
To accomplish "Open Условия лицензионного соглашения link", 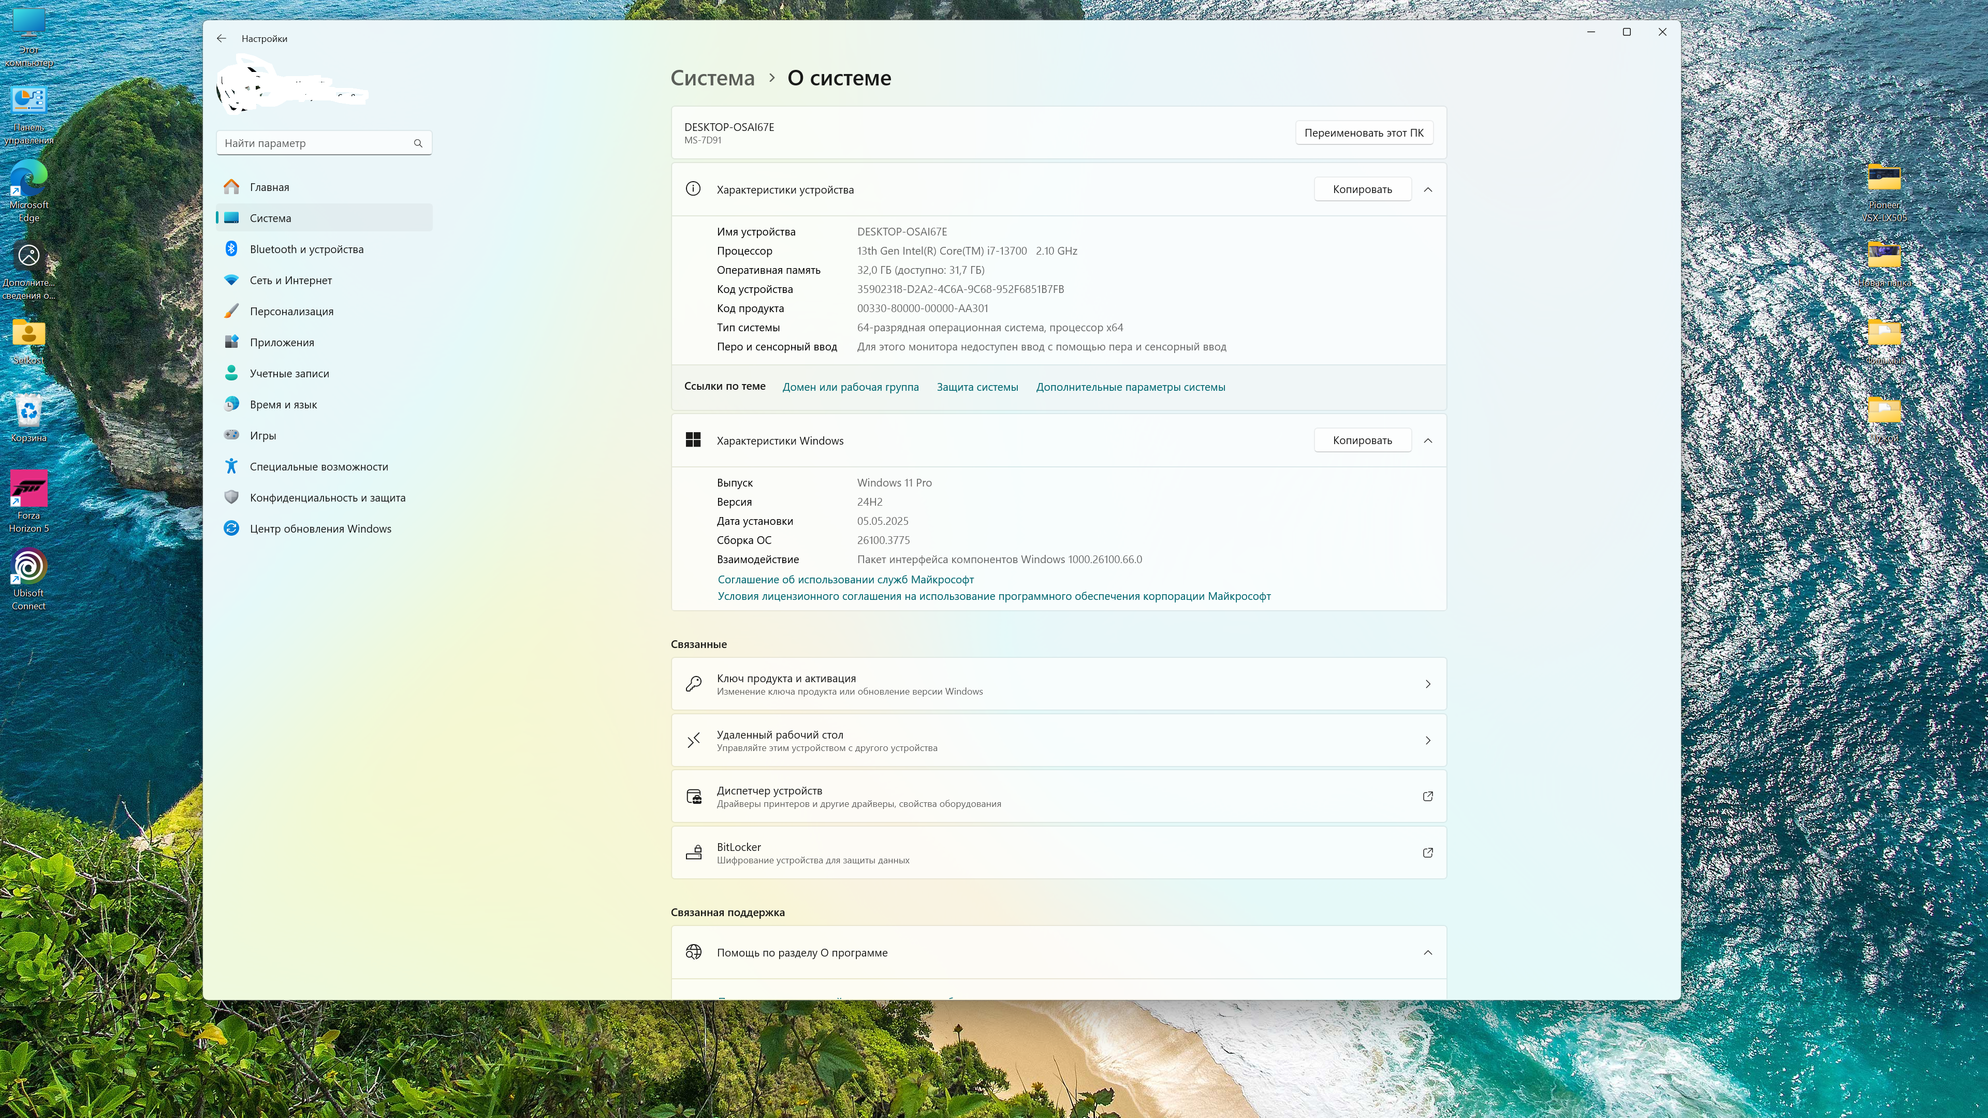I will 994,596.
